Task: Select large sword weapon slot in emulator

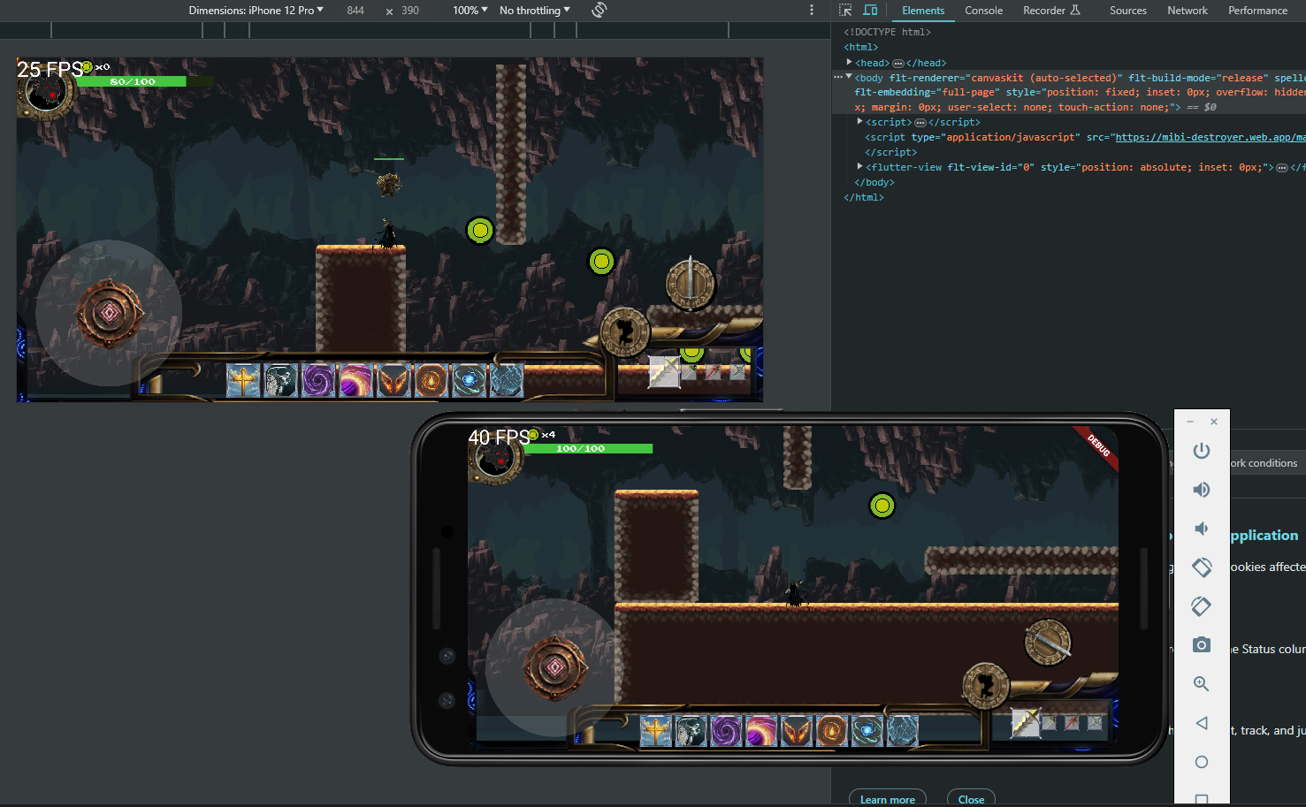Action: tap(1025, 723)
